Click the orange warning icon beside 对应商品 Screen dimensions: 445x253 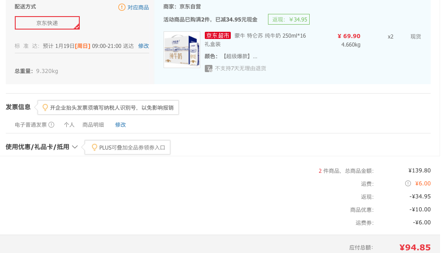122,7
